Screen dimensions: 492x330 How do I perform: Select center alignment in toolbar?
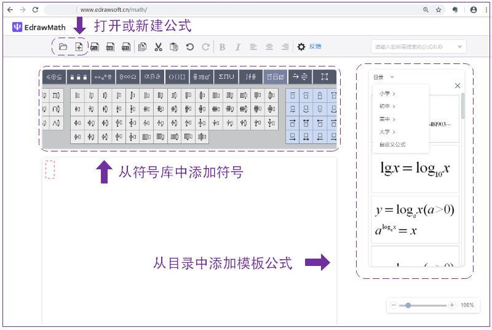pyautogui.click(x=269, y=47)
